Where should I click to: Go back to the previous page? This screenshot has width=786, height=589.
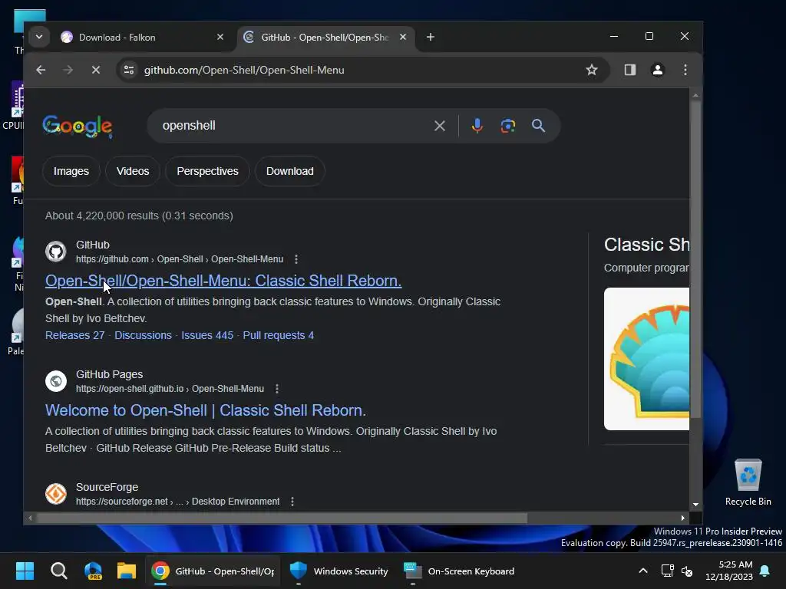pyautogui.click(x=41, y=70)
